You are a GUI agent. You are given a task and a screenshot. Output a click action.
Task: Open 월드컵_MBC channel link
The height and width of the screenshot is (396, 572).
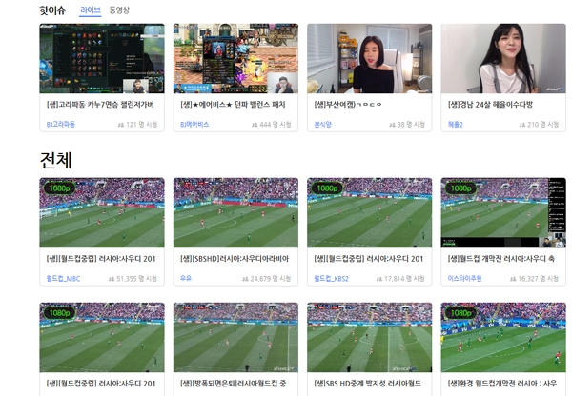click(x=63, y=279)
